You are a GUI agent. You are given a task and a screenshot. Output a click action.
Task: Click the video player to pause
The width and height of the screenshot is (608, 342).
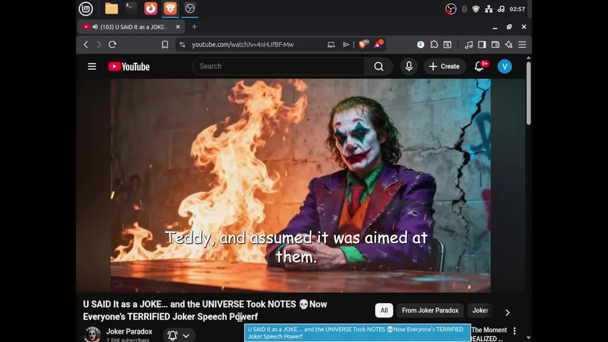click(x=301, y=185)
